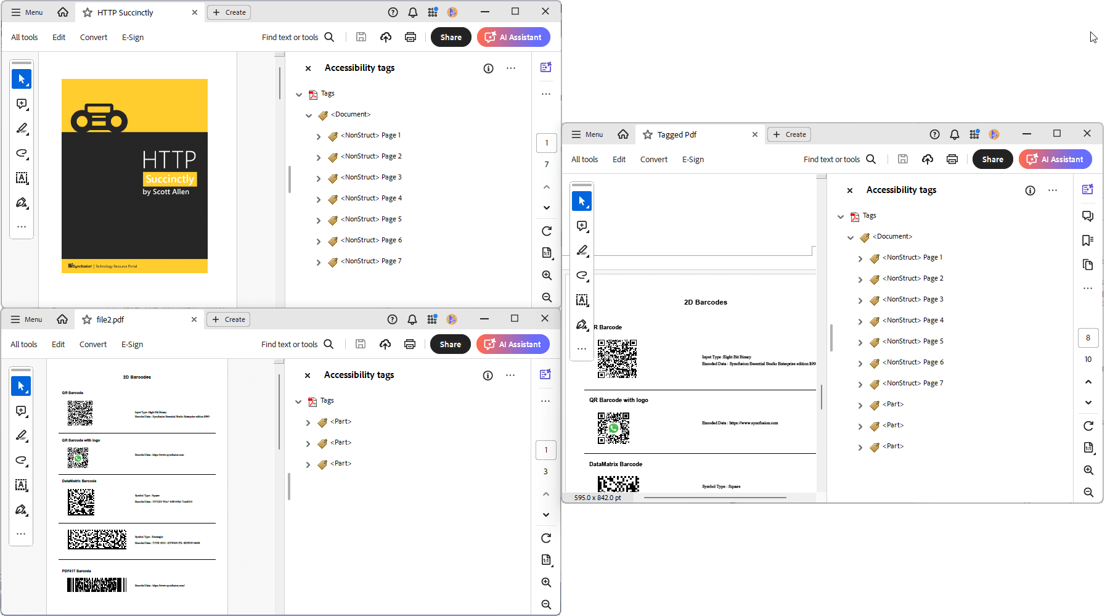Expand last Part tag in Tagged Pdf window
The image size is (1110, 616).
pos(860,447)
